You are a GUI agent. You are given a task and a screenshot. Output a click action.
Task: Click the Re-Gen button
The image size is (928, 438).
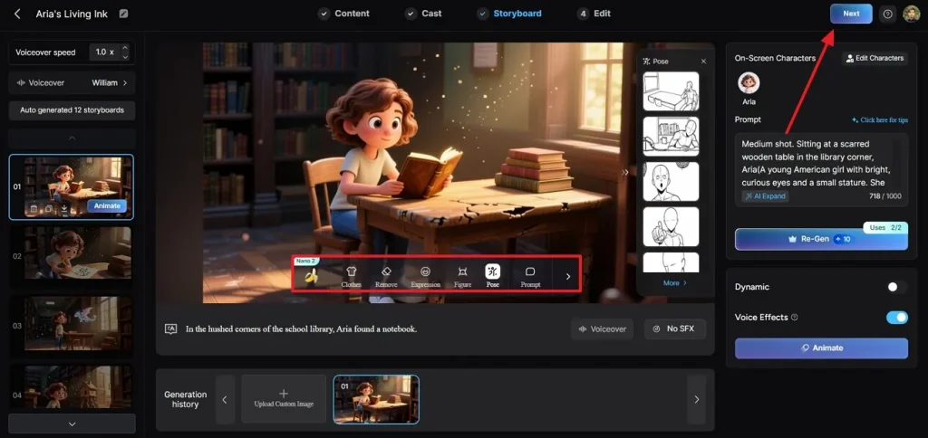(821, 240)
